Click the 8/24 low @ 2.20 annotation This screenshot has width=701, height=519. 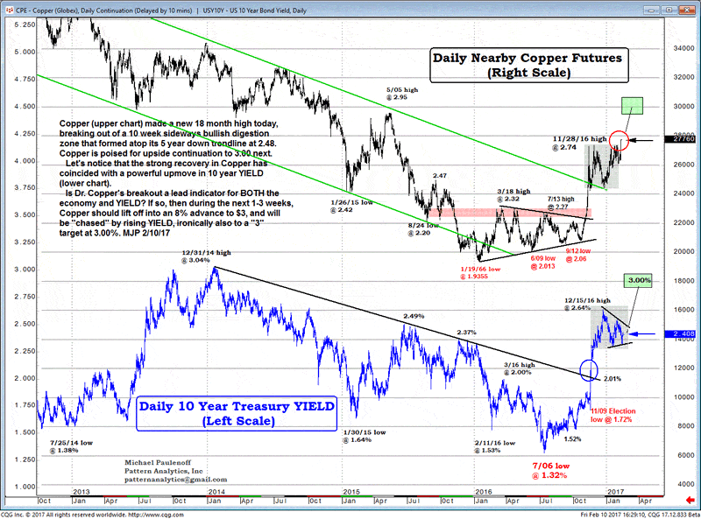click(x=423, y=229)
